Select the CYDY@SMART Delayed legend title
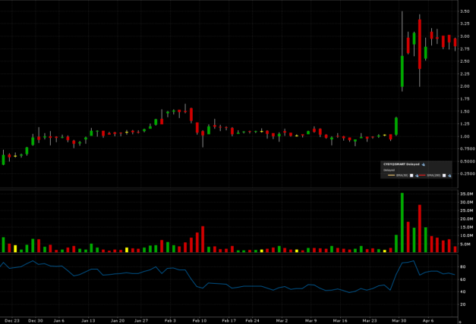The image size is (476, 324). coord(401,164)
